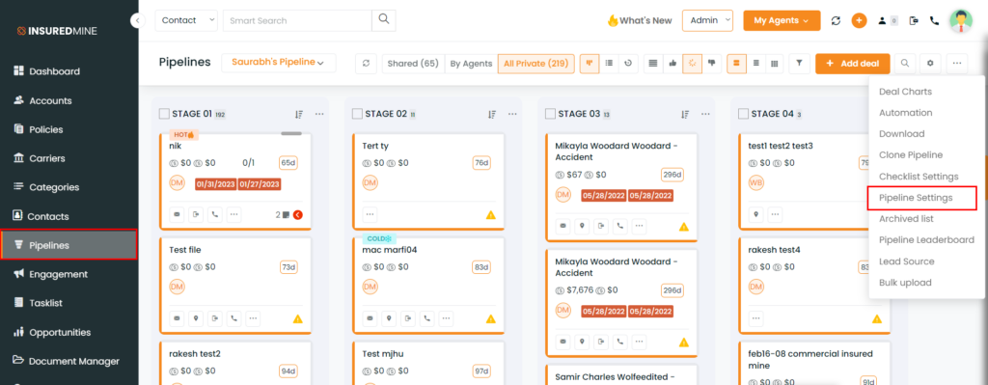Open STAGE 03 three-dot menu
This screenshot has width=988, height=385.
pos(705,114)
